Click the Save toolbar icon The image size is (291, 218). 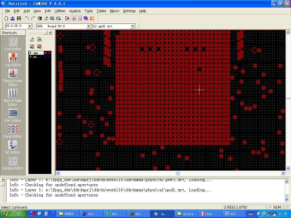coord(18,18)
